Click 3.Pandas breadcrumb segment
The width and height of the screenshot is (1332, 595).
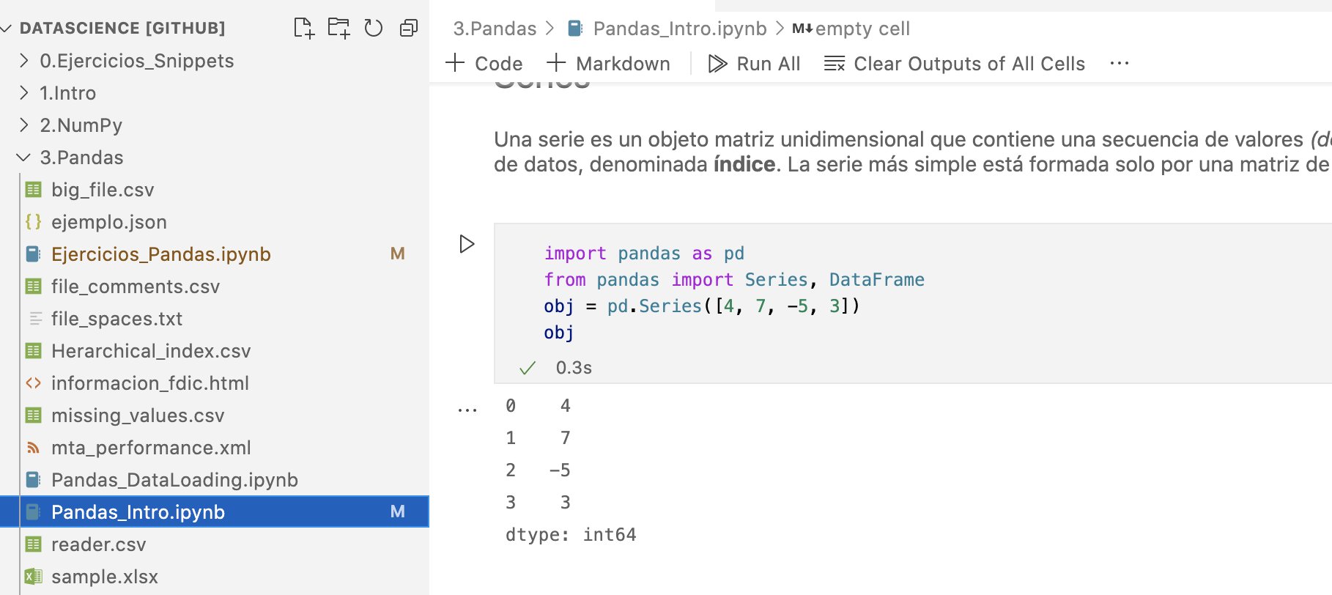(495, 29)
